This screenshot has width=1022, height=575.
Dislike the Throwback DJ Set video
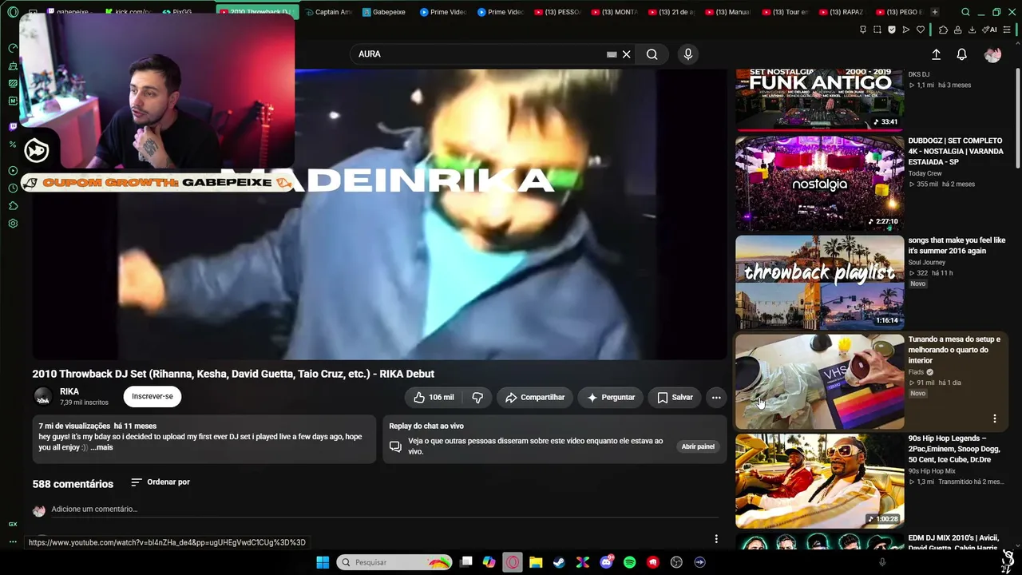(x=477, y=397)
